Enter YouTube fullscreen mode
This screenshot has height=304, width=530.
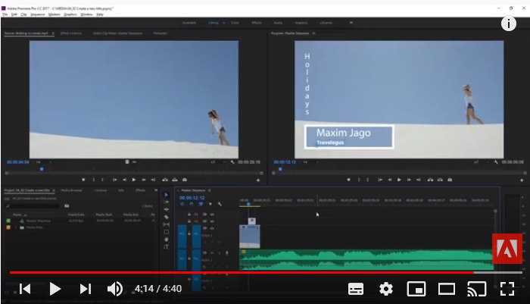(x=507, y=289)
